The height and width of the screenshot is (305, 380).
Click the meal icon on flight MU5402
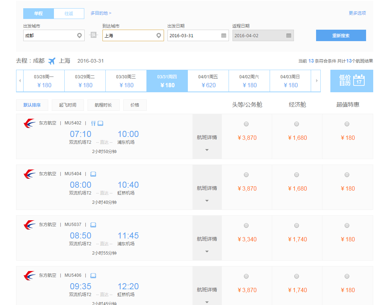[x=93, y=123]
